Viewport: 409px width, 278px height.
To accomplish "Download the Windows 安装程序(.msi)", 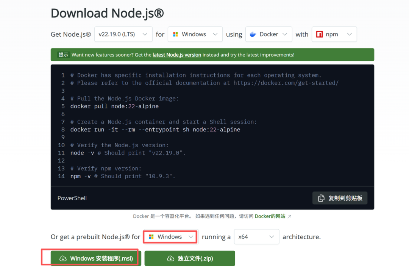I will [x=96, y=258].
